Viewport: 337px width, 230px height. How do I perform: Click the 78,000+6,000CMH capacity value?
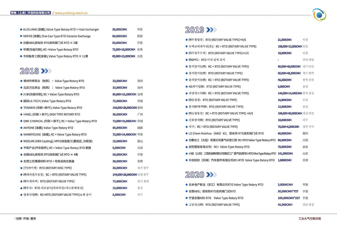coord(289,127)
